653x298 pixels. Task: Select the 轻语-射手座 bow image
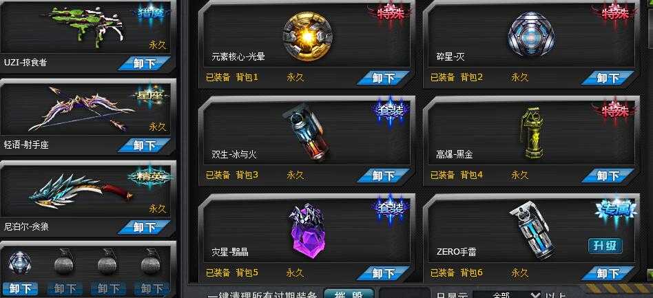[81, 109]
